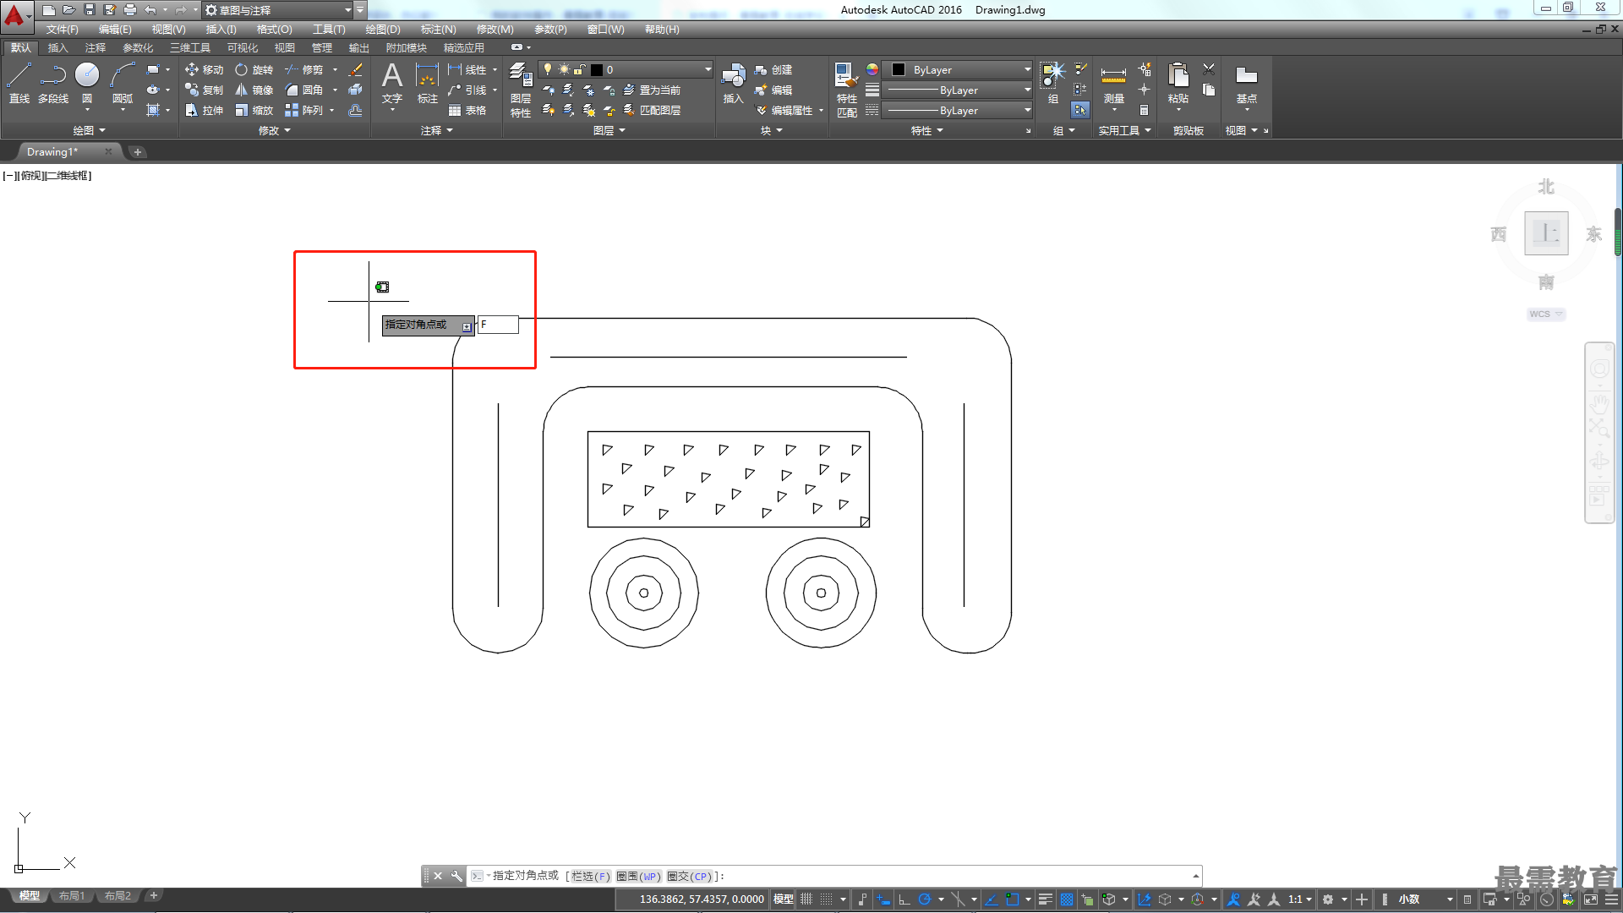The height and width of the screenshot is (913, 1623).
Task: Expand the 注释 (Annotation) panel
Action: point(436,130)
